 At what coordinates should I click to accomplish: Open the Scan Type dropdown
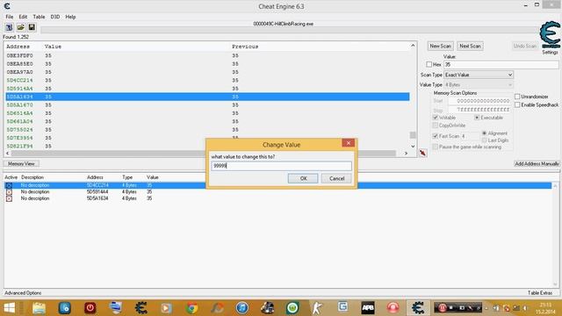(479, 75)
